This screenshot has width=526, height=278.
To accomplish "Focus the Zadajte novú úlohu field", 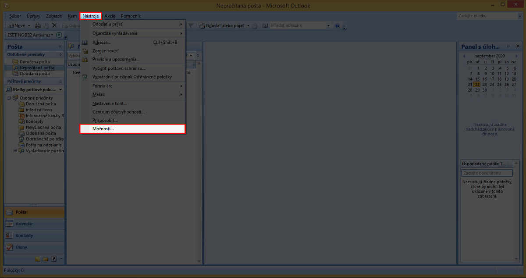I will click(487, 173).
